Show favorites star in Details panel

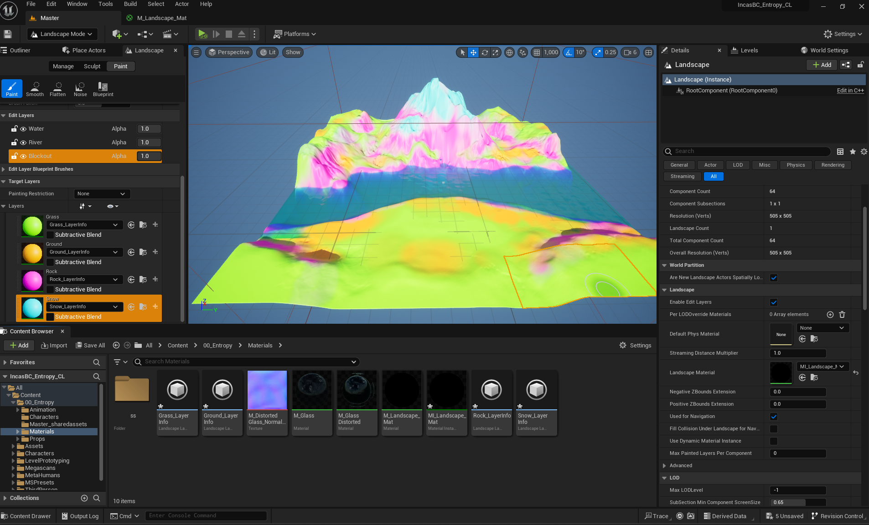(x=853, y=152)
